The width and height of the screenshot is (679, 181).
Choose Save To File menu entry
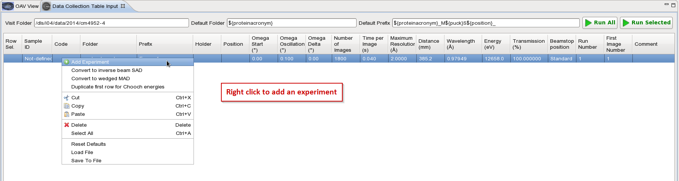pyautogui.click(x=86, y=161)
